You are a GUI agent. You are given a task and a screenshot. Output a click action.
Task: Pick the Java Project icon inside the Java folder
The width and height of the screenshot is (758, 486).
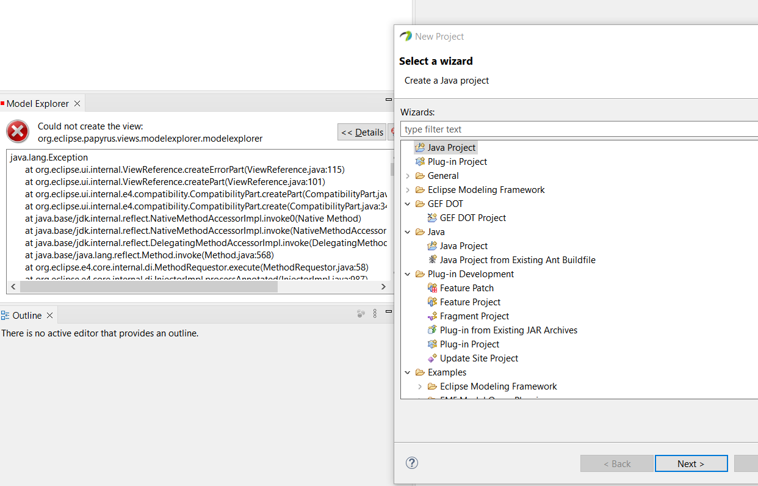(432, 246)
